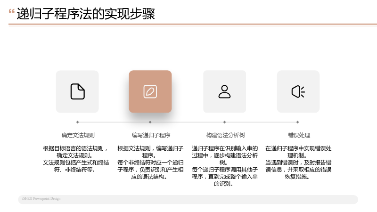Viewport: 377px width, 212px height.
Task: Select the 错误处理 heading
Action: 299,135
